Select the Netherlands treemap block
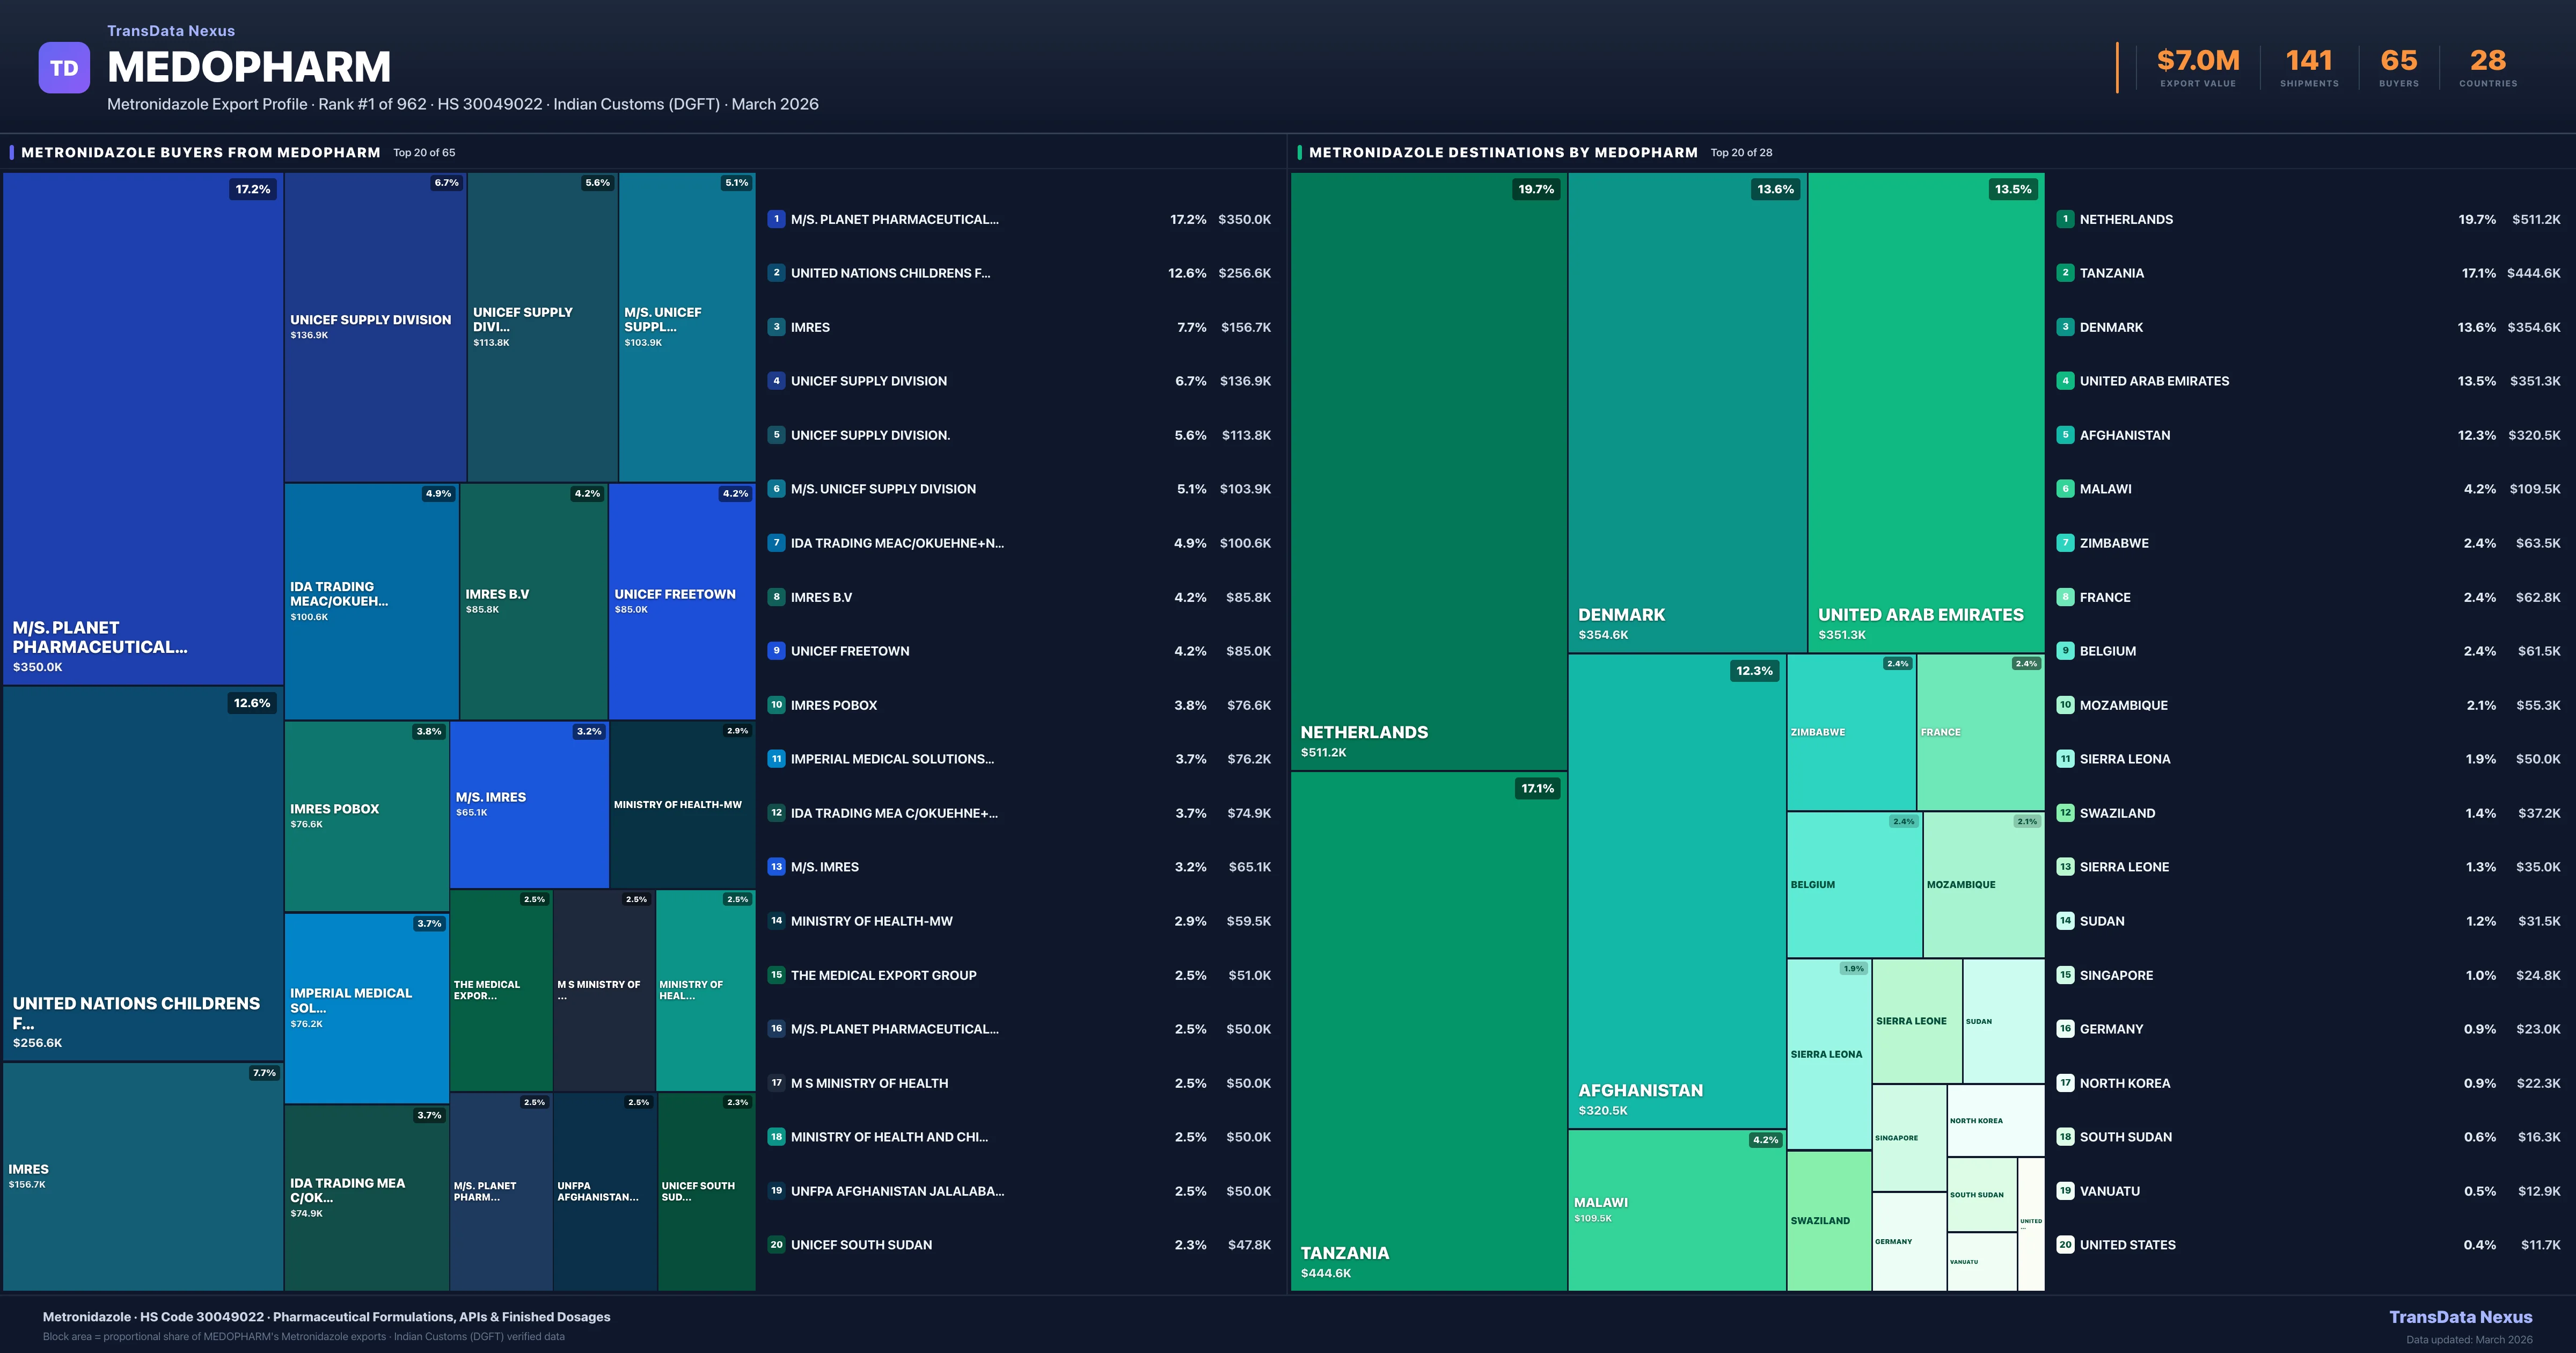This screenshot has width=2576, height=1353. 1428,470
